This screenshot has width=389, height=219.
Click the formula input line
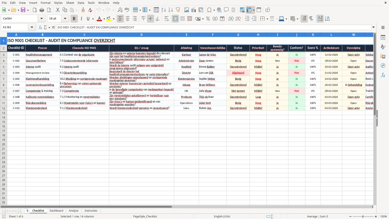pyautogui.click(x=214, y=28)
